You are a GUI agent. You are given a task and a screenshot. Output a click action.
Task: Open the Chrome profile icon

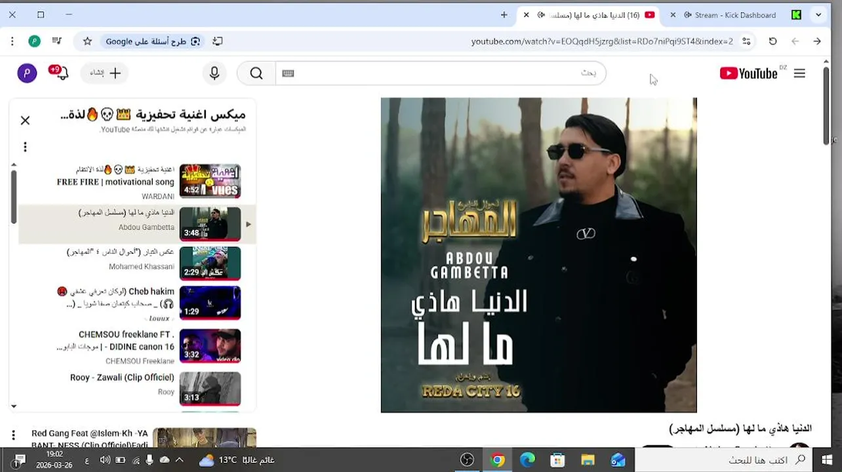coord(35,41)
